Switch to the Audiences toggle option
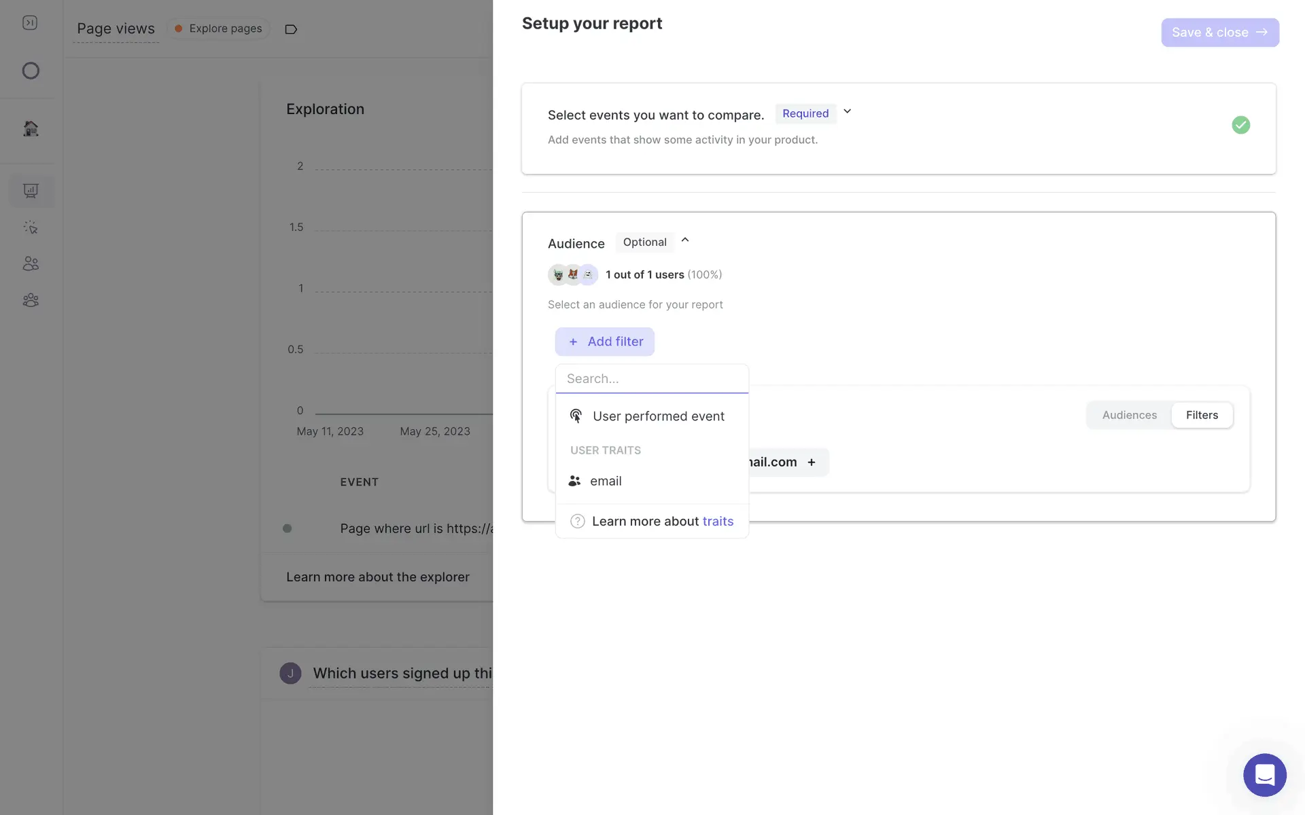Screen dimensions: 1305x815 pyautogui.click(x=1129, y=415)
